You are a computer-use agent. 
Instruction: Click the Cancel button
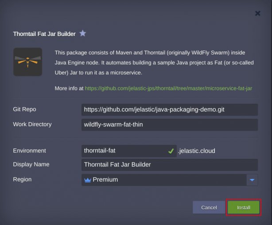click(x=209, y=207)
